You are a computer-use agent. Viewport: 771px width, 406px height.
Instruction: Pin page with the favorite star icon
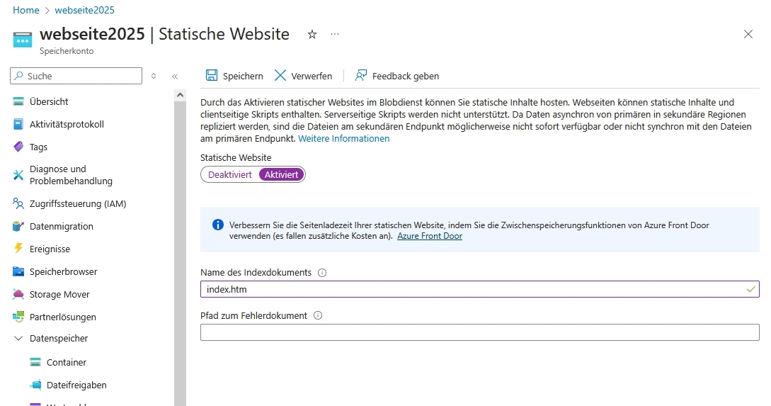click(x=312, y=34)
